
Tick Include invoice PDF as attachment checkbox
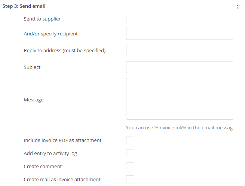click(130, 140)
